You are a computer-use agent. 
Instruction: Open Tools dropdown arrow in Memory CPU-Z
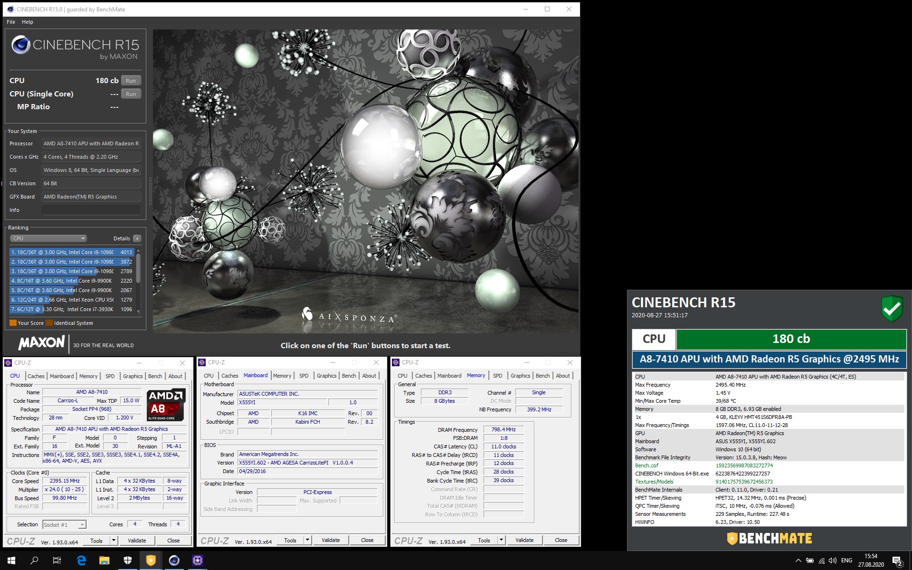pos(501,540)
